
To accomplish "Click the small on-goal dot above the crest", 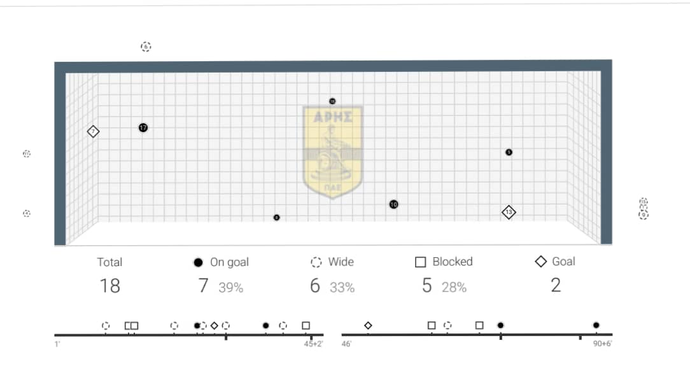I will point(332,101).
